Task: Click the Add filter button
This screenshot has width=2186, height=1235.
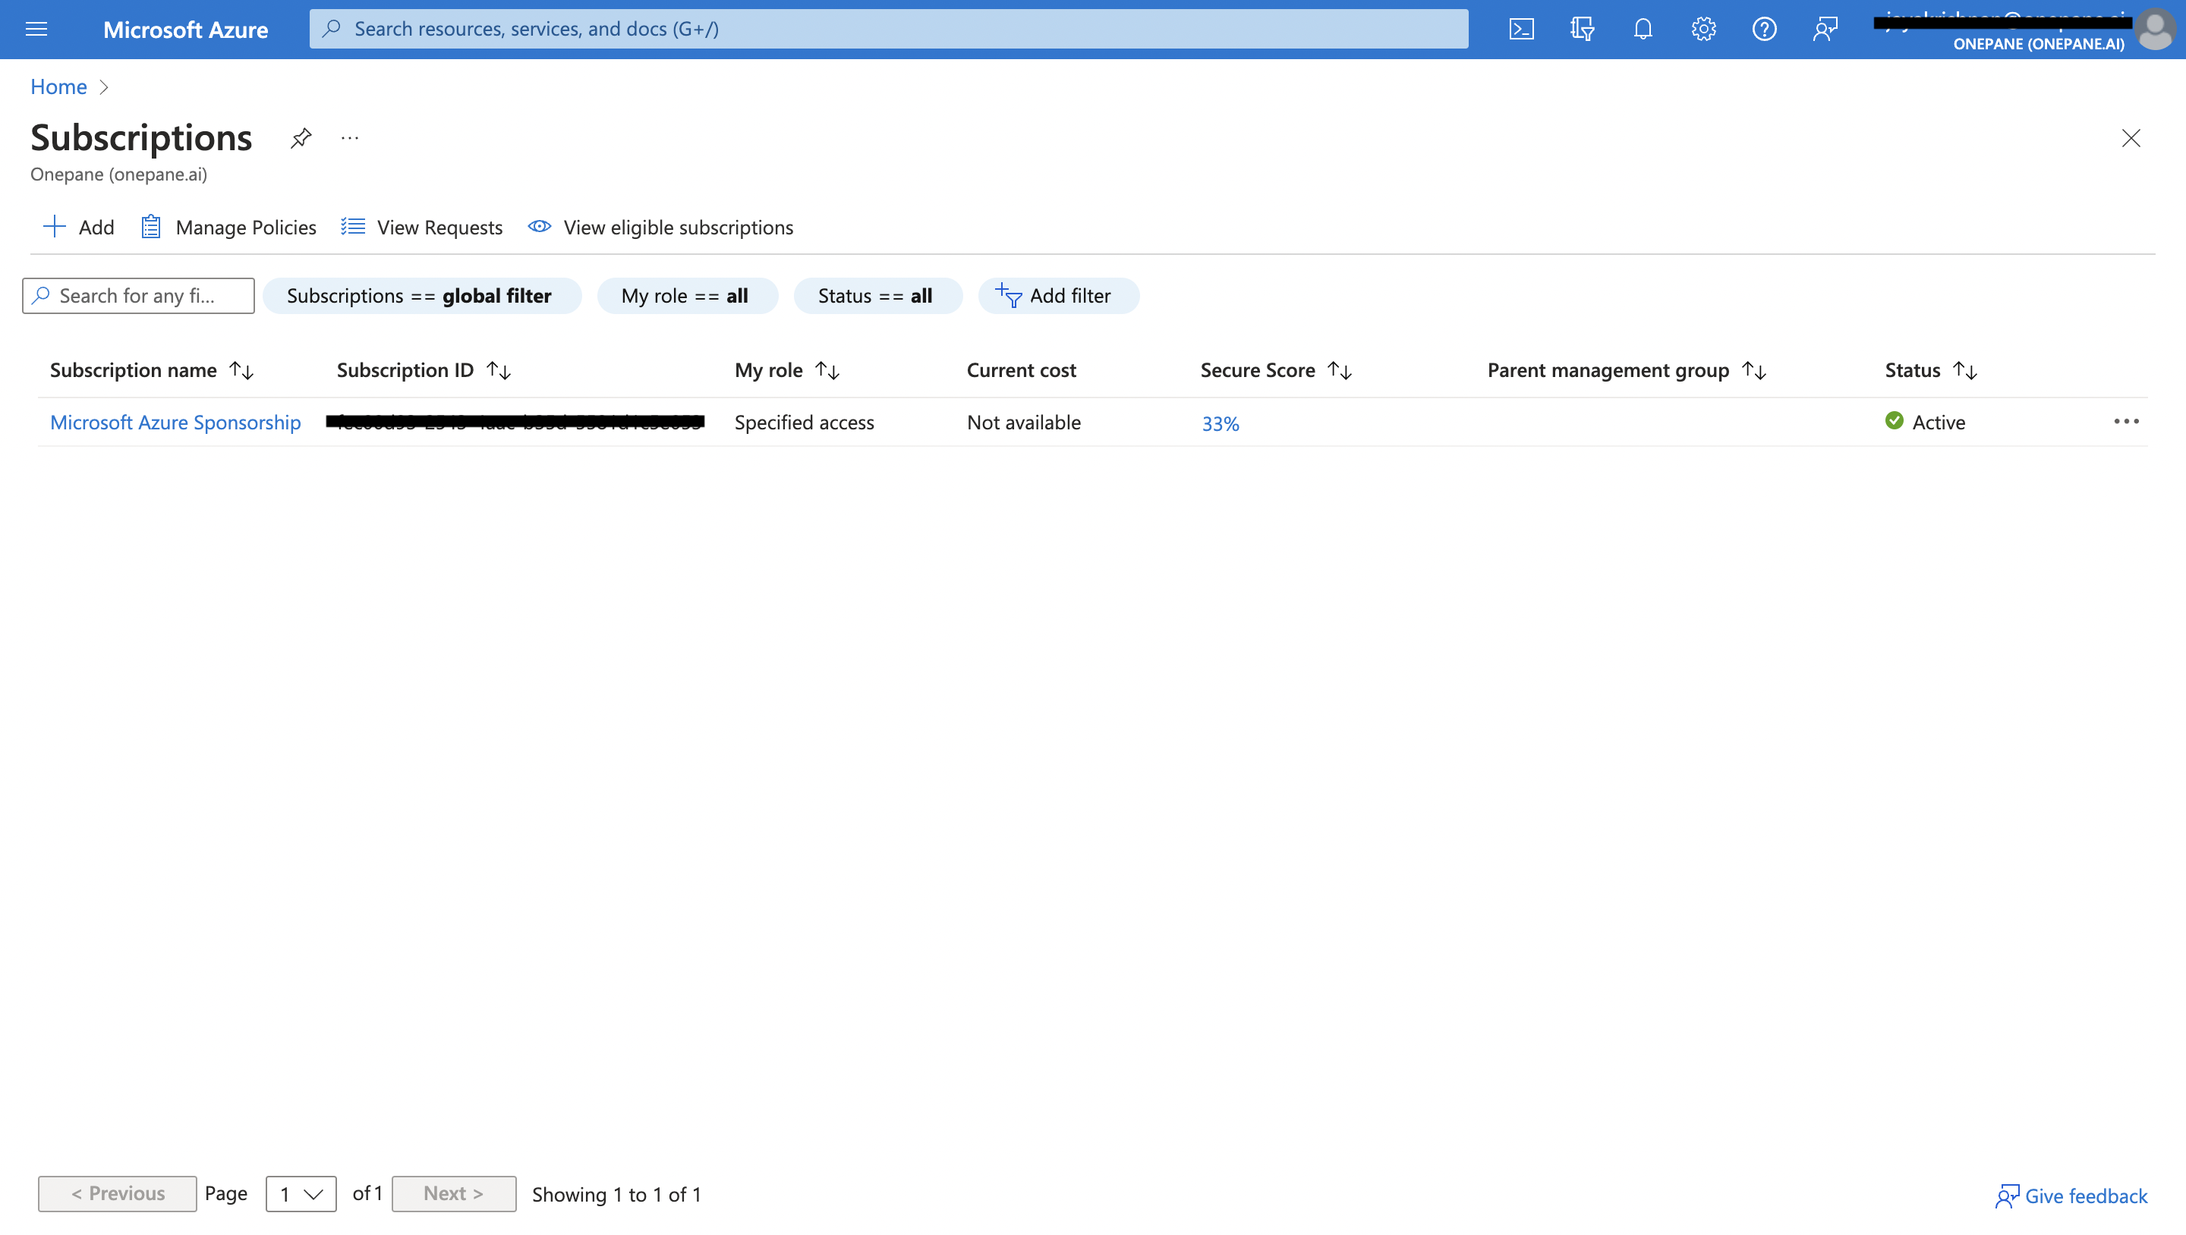Action: 1058,295
